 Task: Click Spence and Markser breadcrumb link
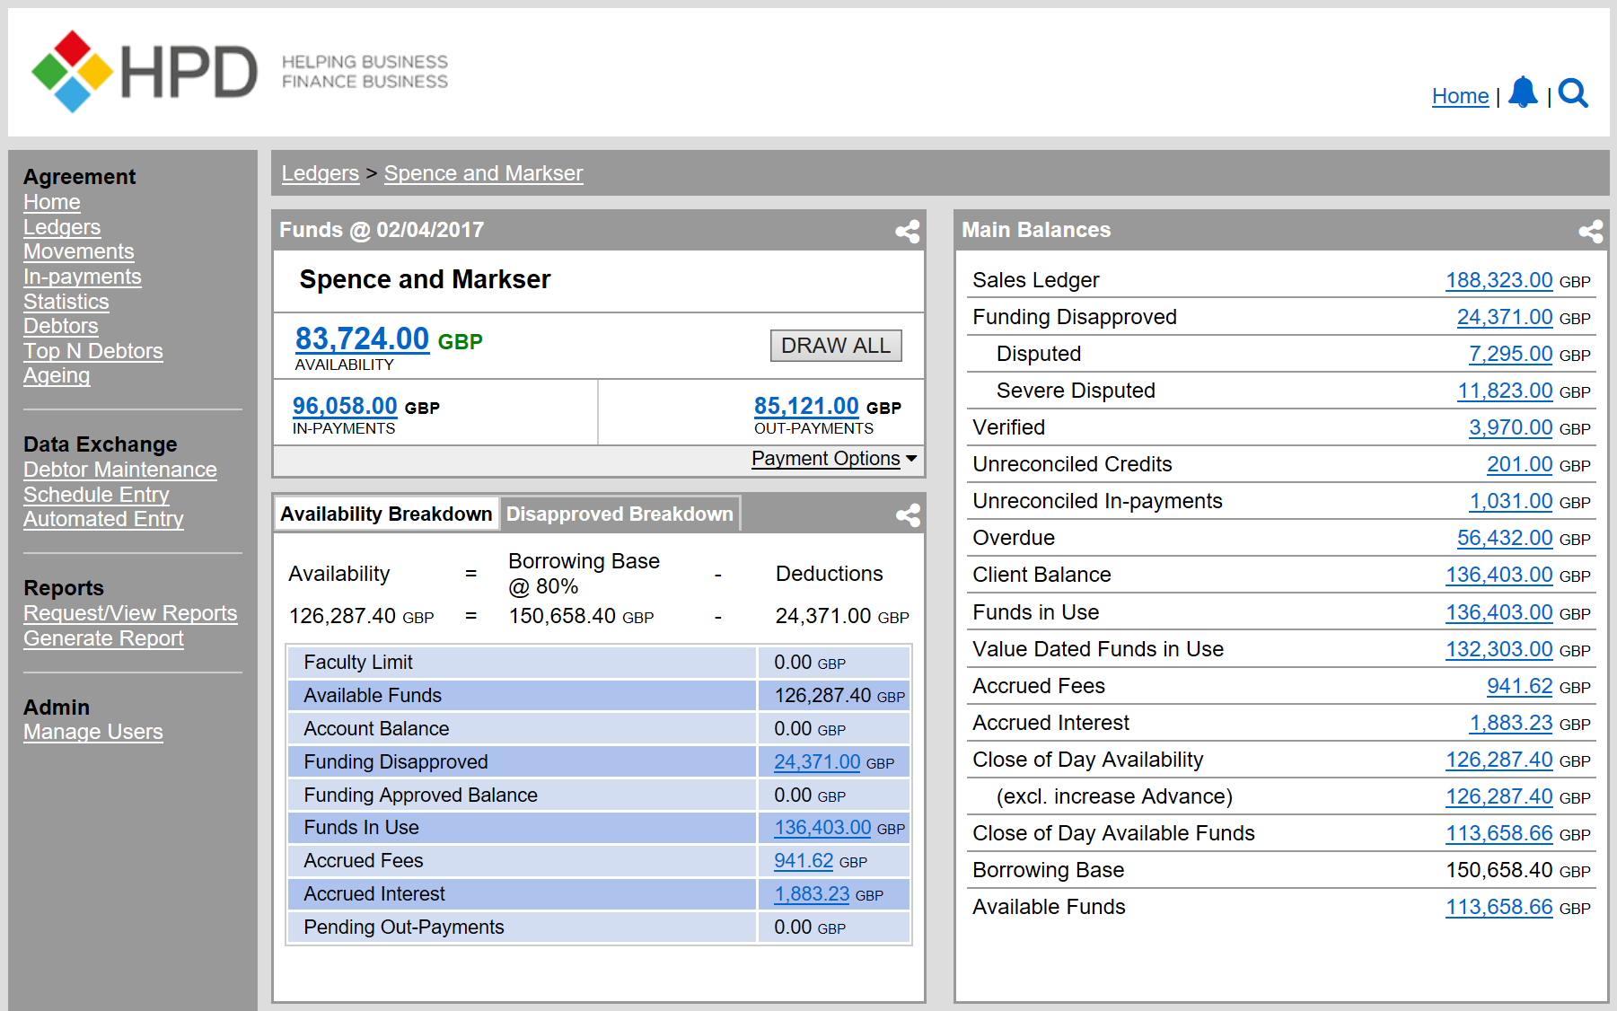[x=484, y=173]
